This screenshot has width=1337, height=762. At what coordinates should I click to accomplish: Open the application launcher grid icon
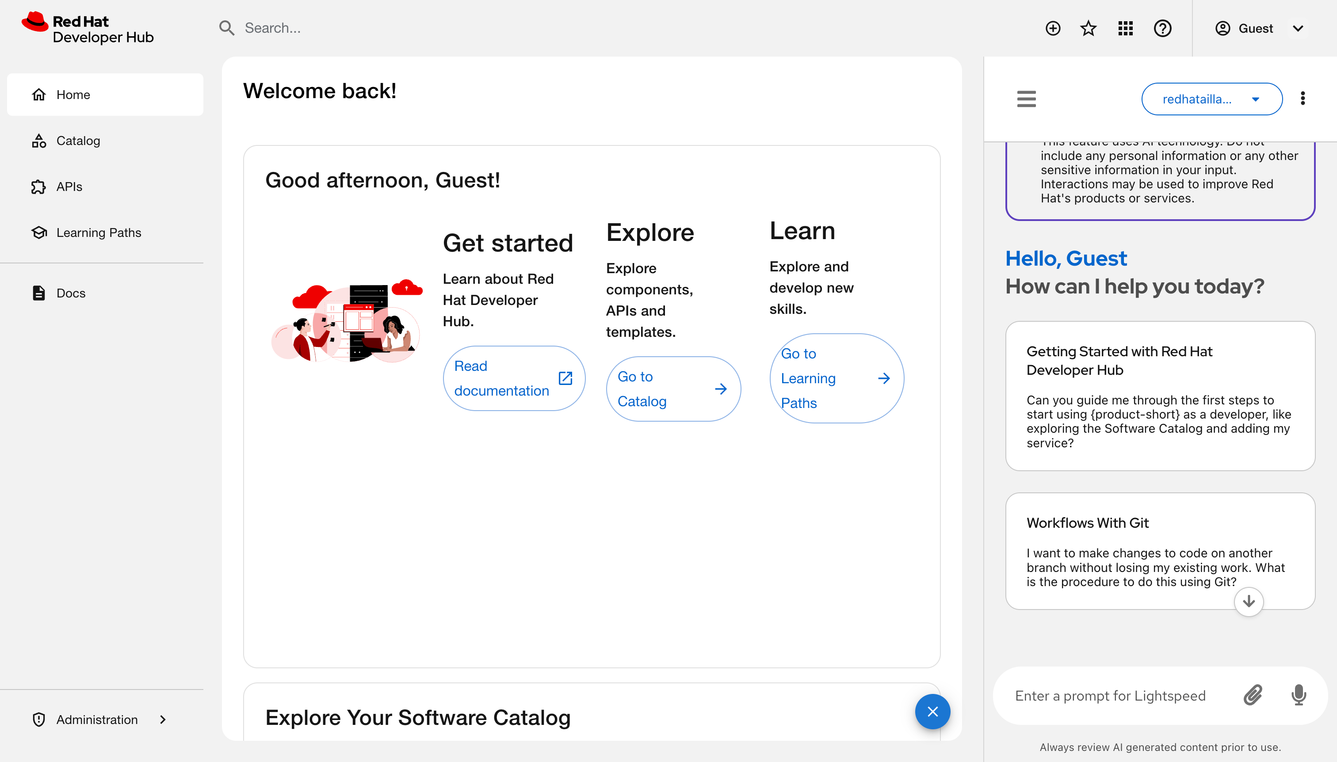point(1125,28)
